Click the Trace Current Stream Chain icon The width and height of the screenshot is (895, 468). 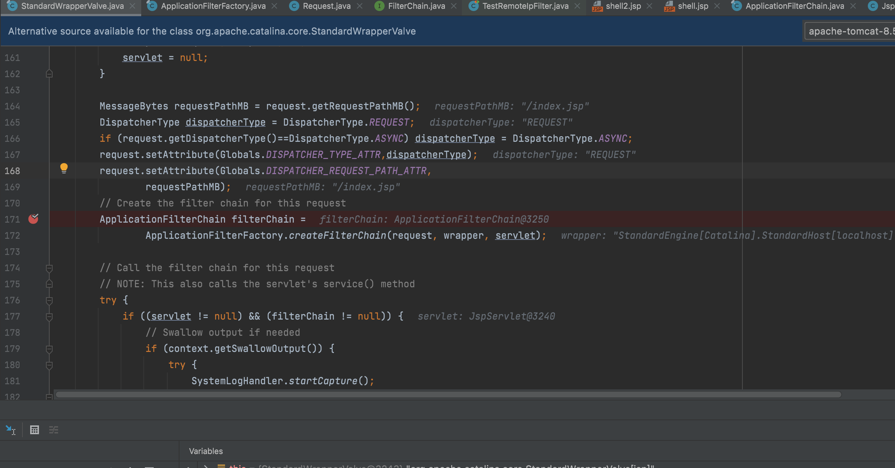click(x=54, y=430)
